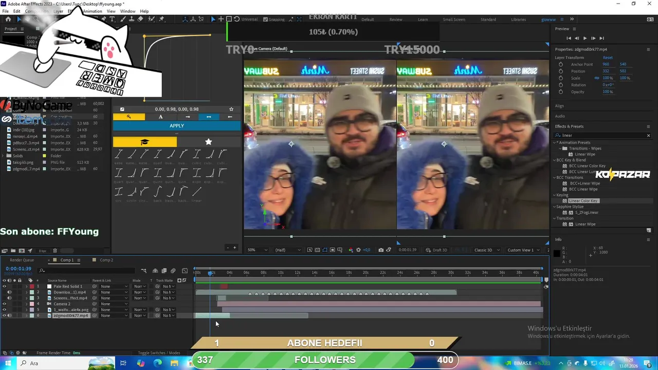This screenshot has height=370, width=658.
Task: Click Reset in Layer Transform
Action: (608, 58)
